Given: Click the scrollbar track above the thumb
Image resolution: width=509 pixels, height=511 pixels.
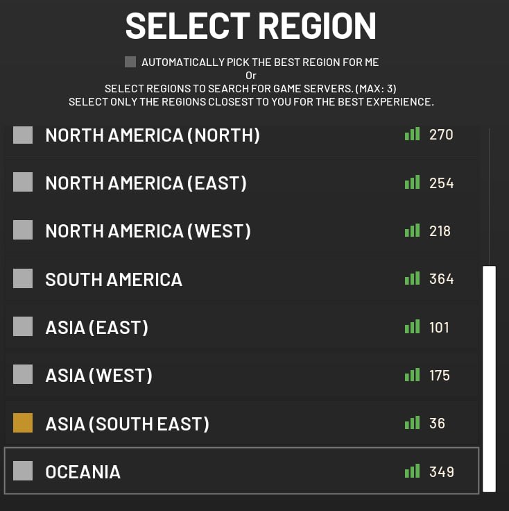Looking at the screenshot, I should tap(489, 196).
